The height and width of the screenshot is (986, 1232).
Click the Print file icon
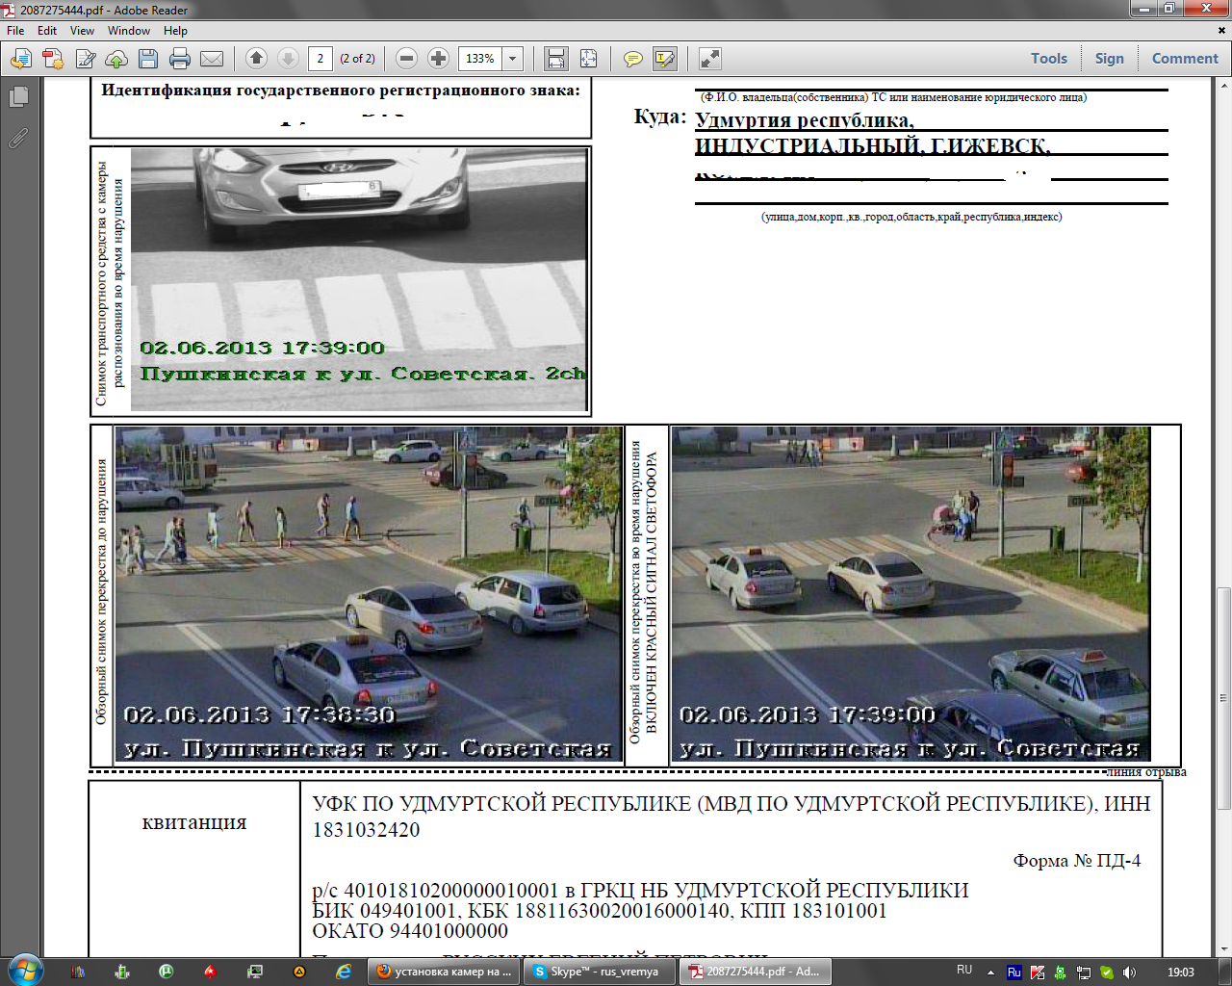(180, 59)
